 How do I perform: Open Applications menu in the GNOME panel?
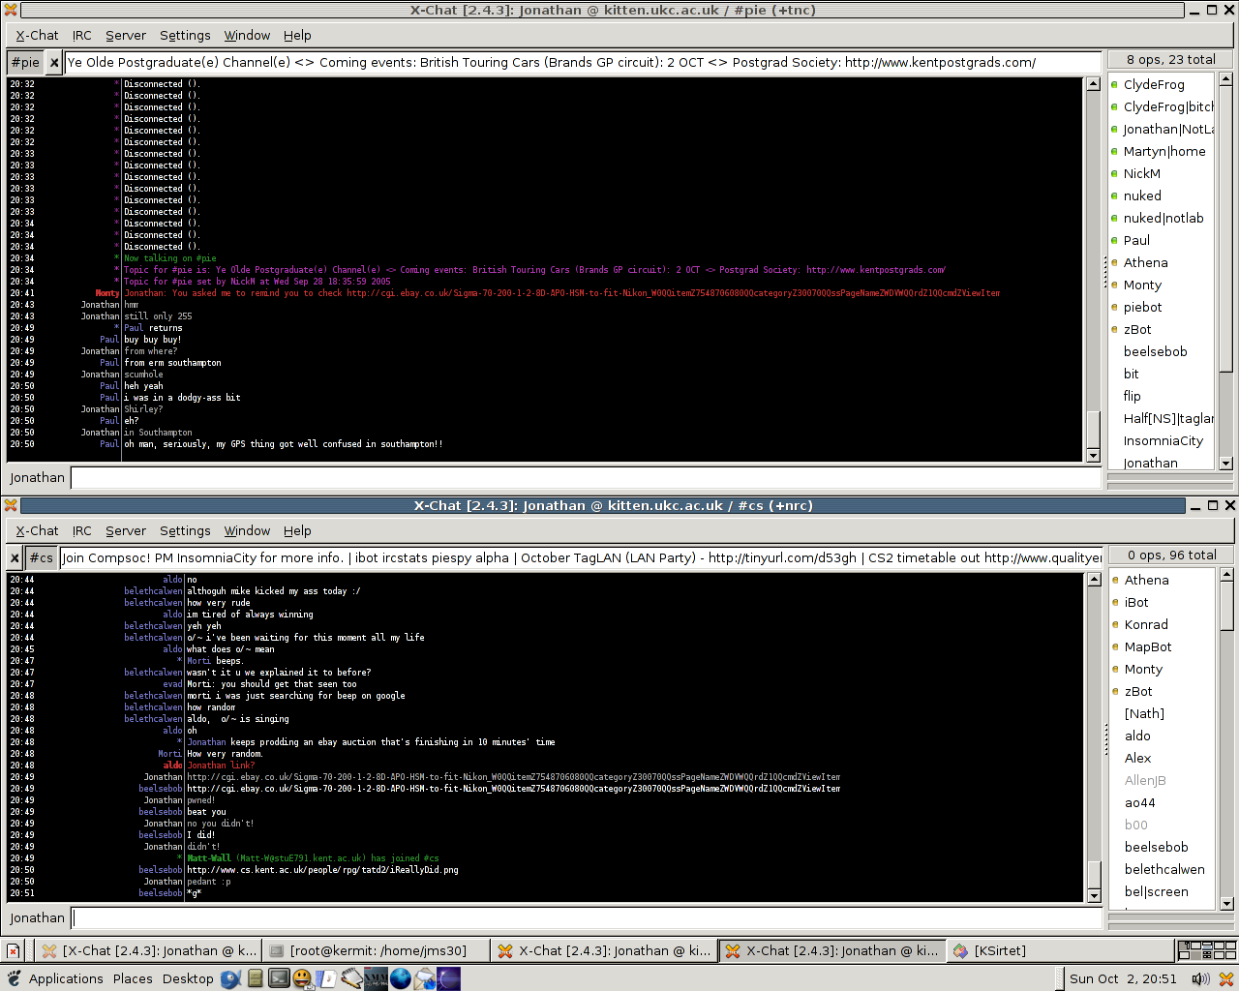click(66, 978)
